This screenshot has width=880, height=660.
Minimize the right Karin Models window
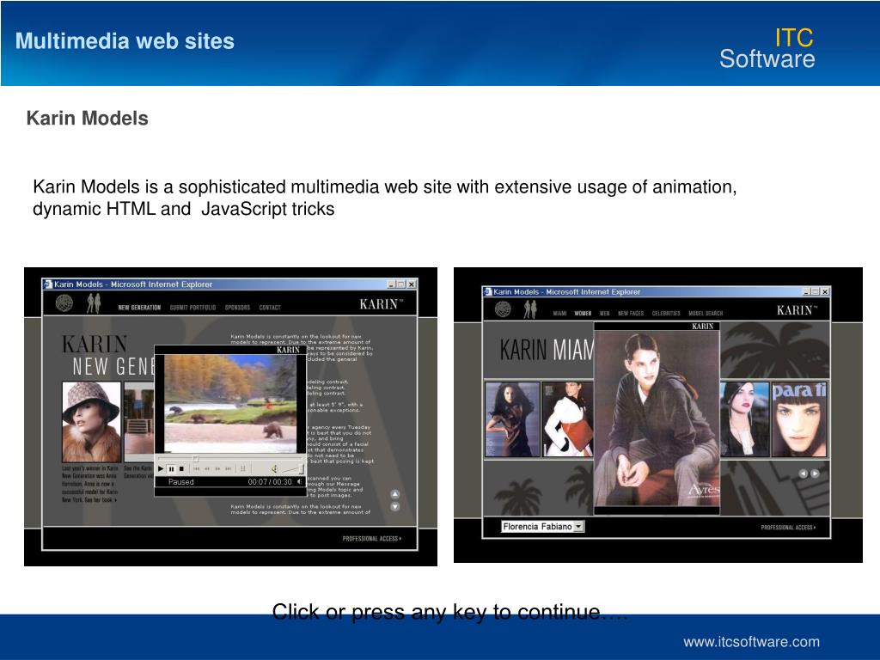pos(806,292)
